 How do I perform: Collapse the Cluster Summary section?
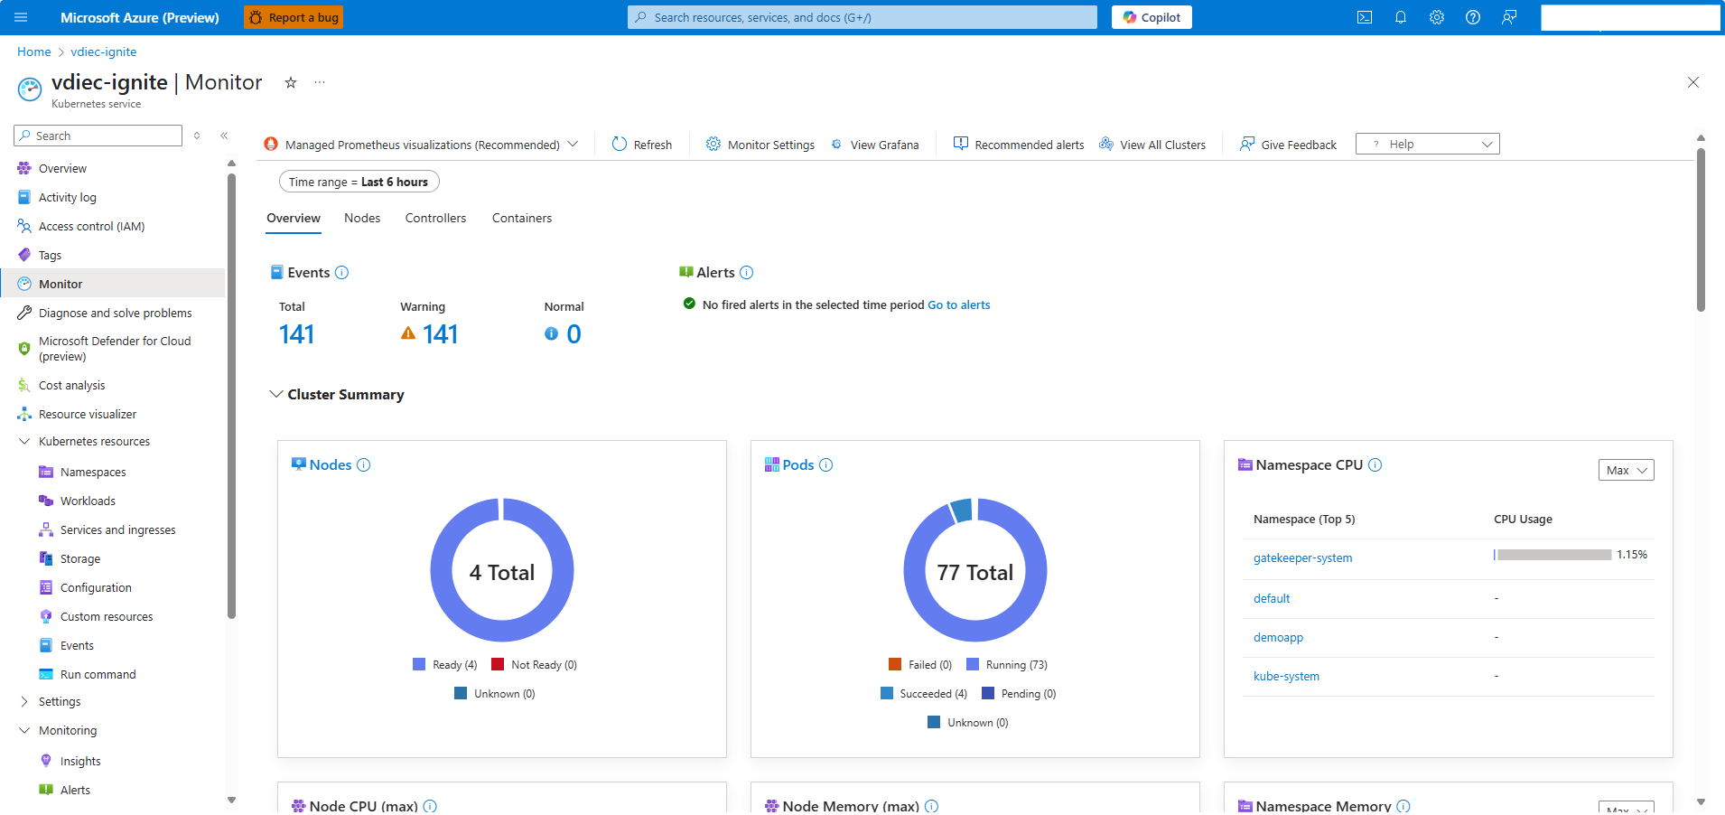[276, 394]
